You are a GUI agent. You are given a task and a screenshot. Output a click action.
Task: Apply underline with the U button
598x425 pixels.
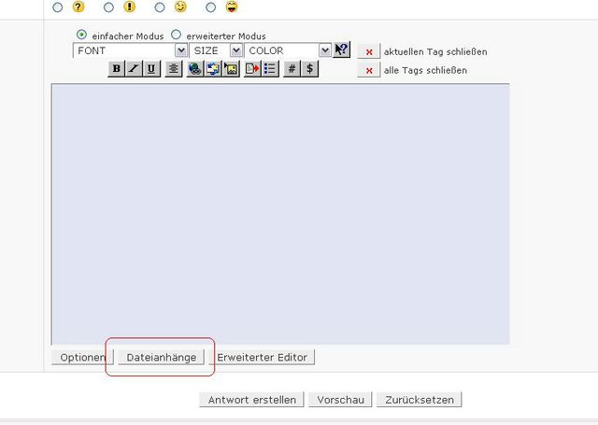point(150,69)
